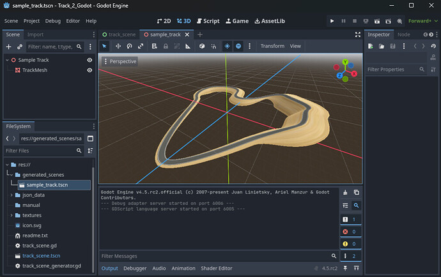
Task: Toggle error messages filter in output
Action: (x=351, y=232)
